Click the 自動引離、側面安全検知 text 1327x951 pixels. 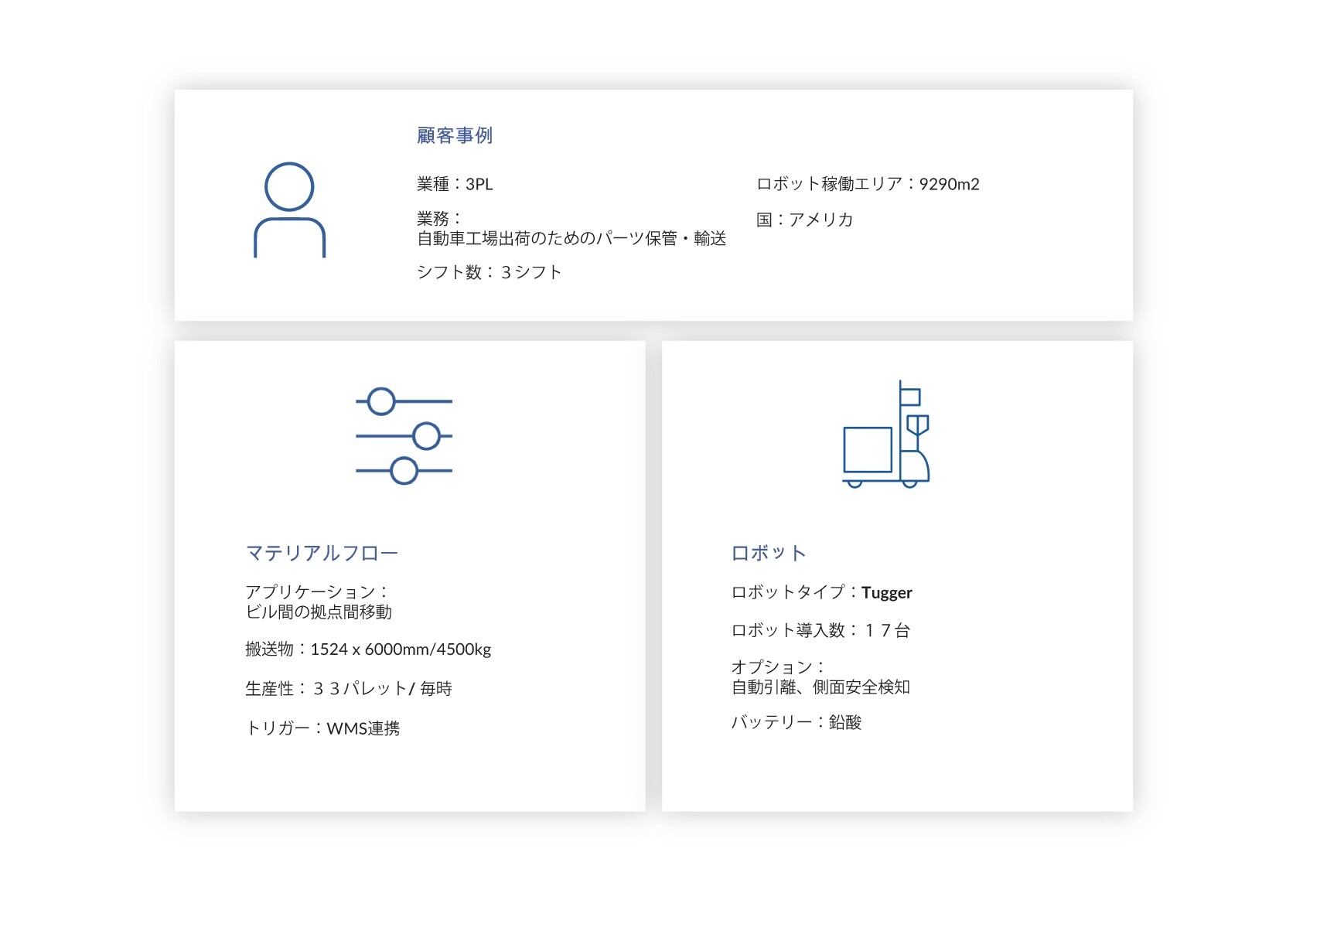tap(820, 687)
